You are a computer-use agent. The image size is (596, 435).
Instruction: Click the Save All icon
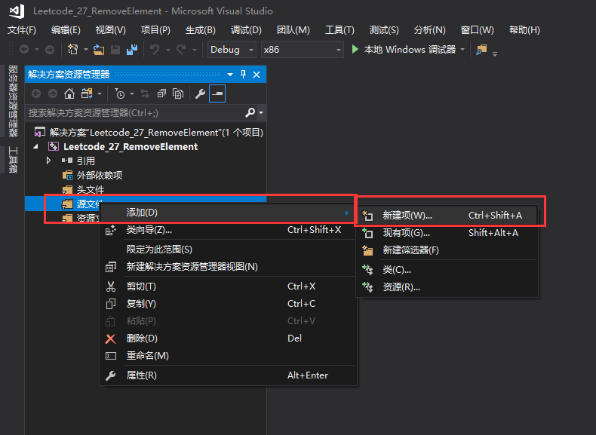click(x=132, y=50)
